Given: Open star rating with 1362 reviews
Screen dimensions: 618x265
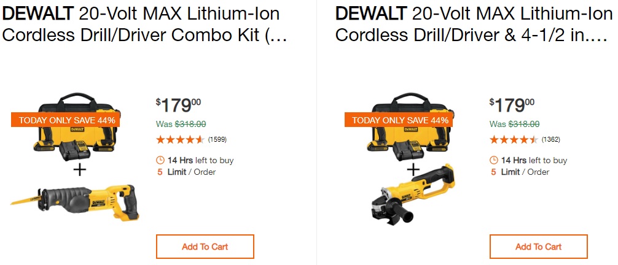Looking at the screenshot, I should [514, 140].
